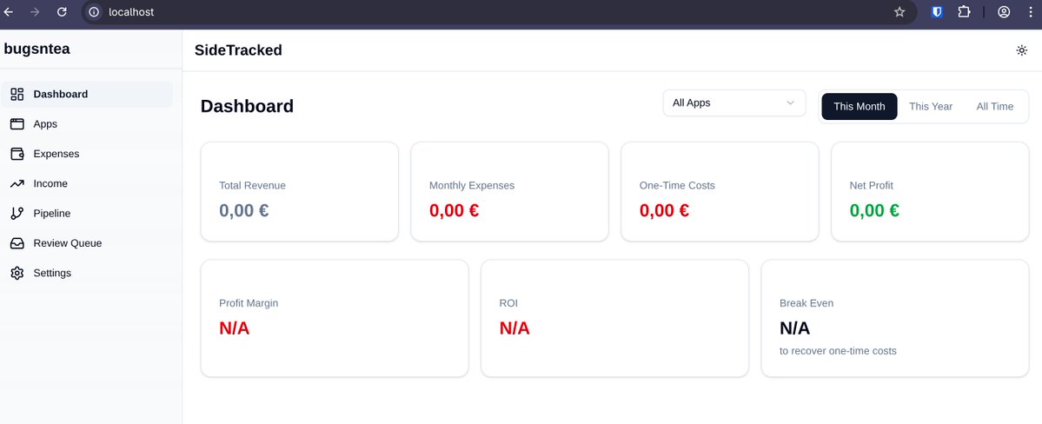Viewport: 1042px width, 424px height.
Task: Click the Break Even card label
Action: coord(806,303)
